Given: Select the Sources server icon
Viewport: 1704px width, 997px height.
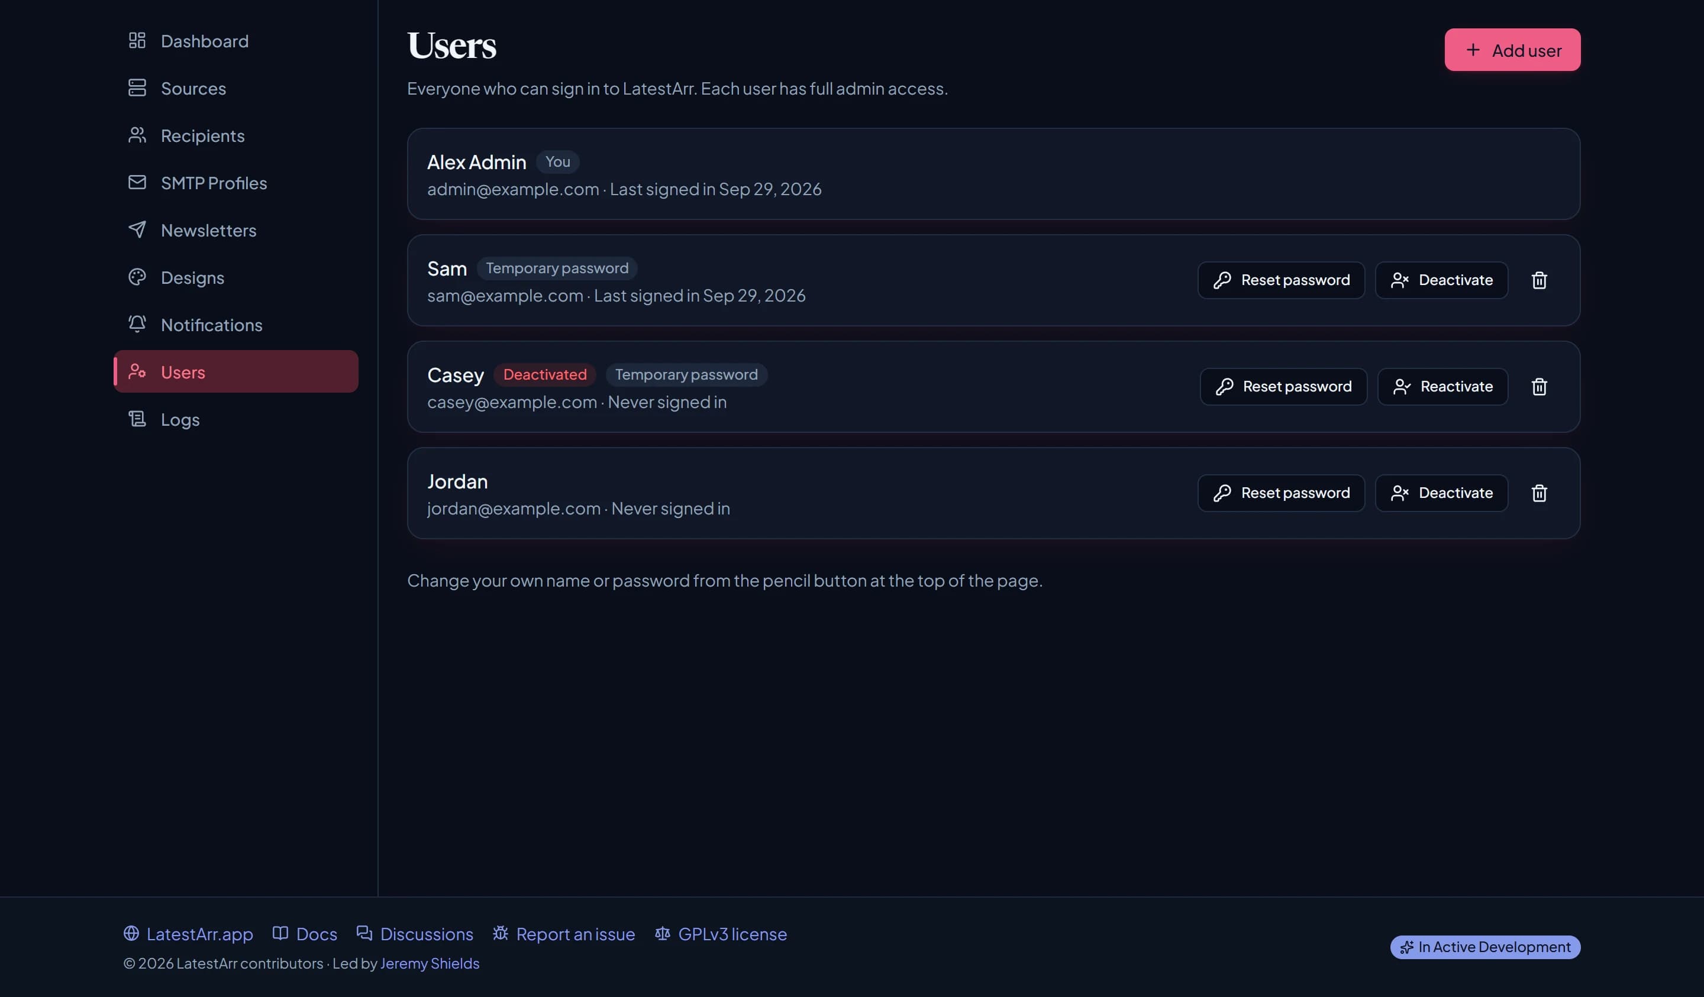Looking at the screenshot, I should [x=137, y=88].
